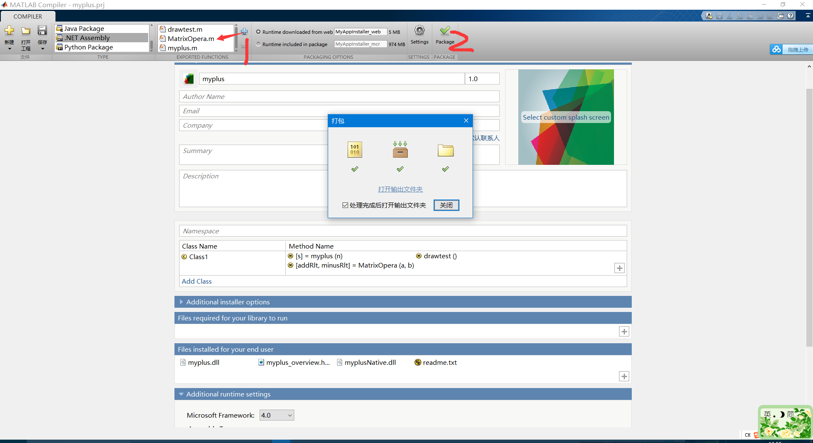The width and height of the screenshot is (813, 443).
Task: Click the green checkmark Package icon
Action: (x=445, y=30)
